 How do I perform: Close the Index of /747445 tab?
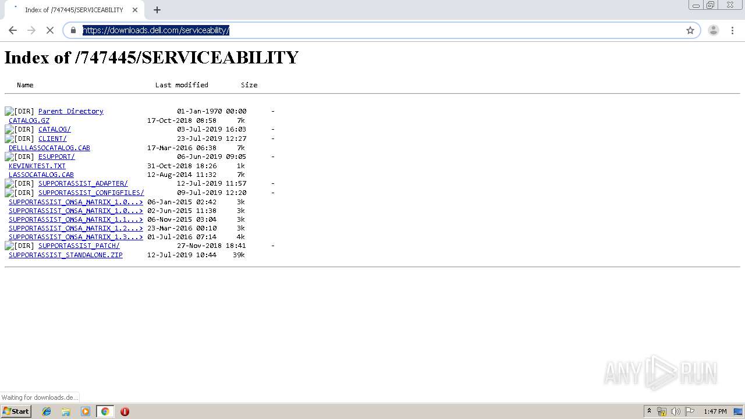pyautogui.click(x=135, y=10)
